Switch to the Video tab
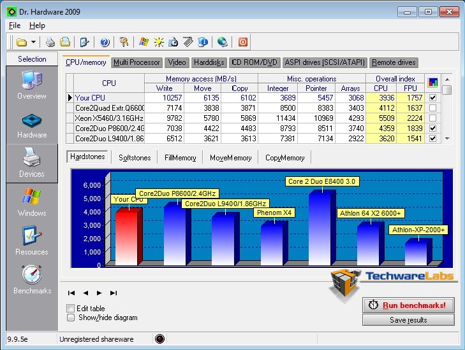This screenshot has height=350, width=465. click(x=177, y=62)
